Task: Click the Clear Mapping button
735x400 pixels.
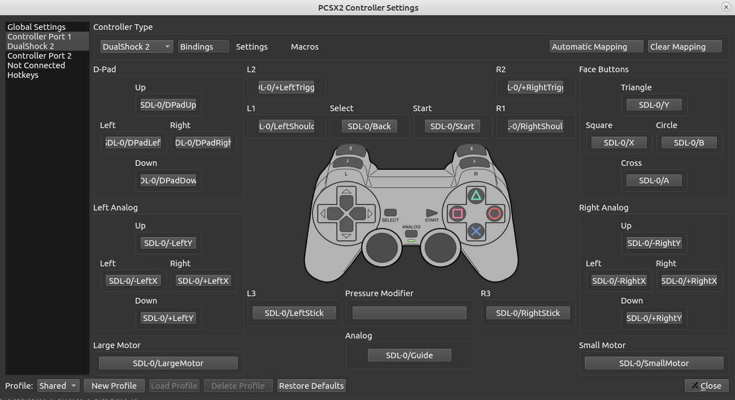Action: coord(685,47)
